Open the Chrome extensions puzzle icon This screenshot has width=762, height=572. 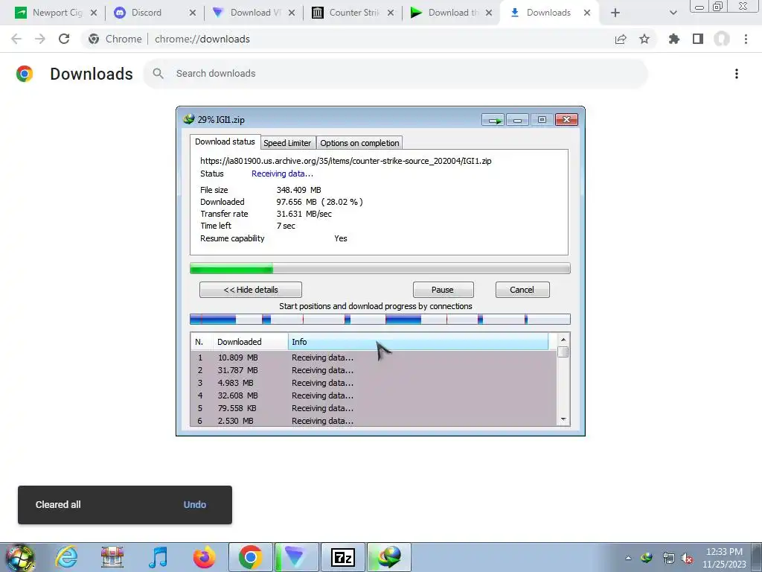tap(674, 39)
